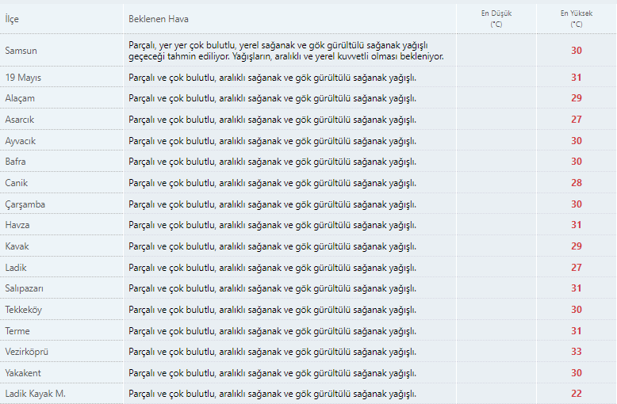Click the Kavak forecast description
Viewport: 617px width, 404px height.
272,246
